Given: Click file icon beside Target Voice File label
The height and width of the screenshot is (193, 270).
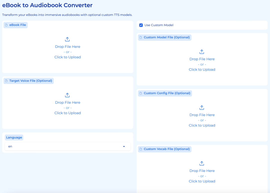Looking at the screenshot, I should point(6,81).
